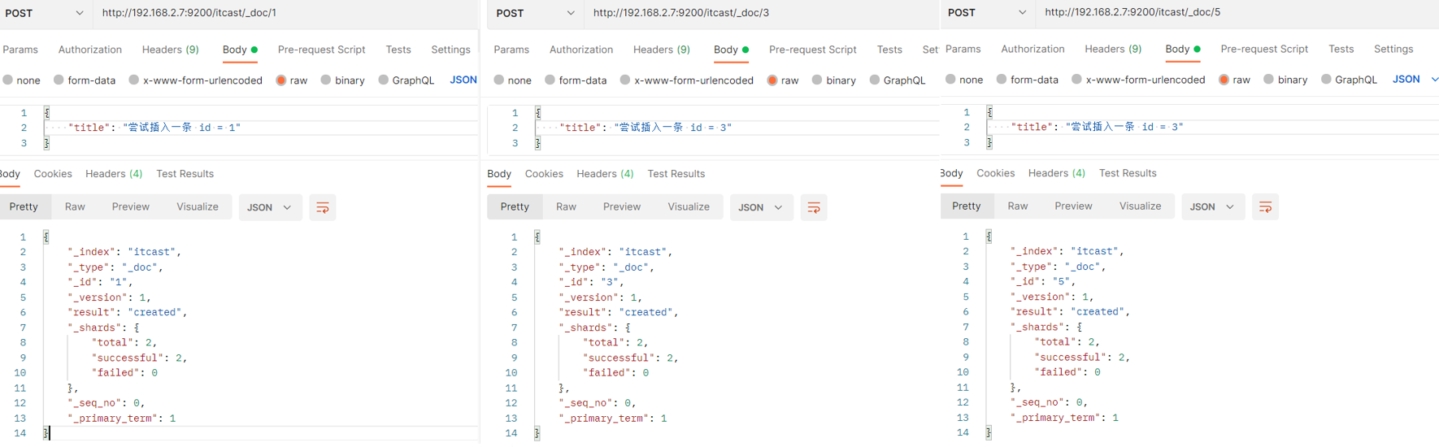
Task: Open blue JSON body type dropdown in _doc/5 request
Action: click(x=1415, y=79)
